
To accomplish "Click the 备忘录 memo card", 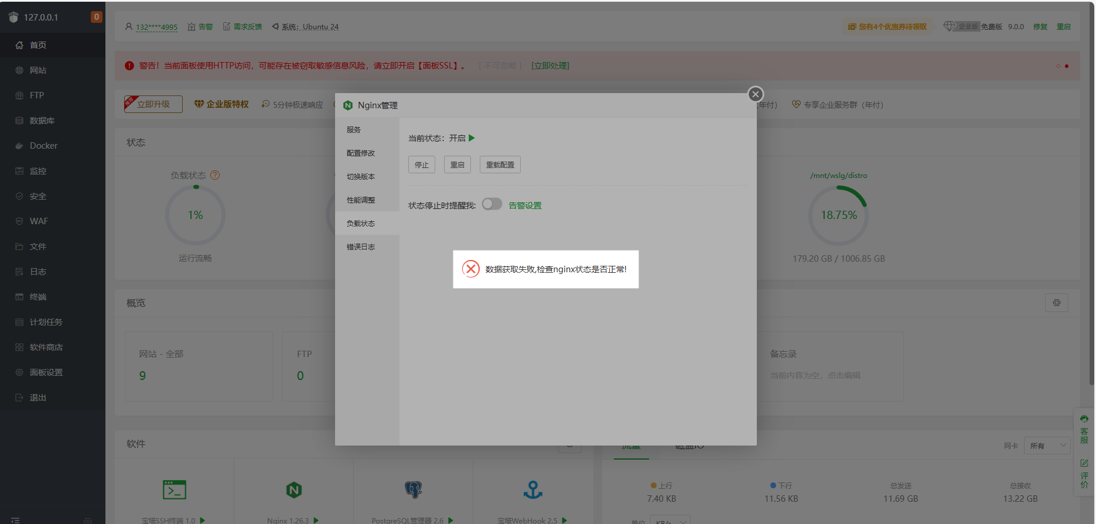I will click(831, 367).
